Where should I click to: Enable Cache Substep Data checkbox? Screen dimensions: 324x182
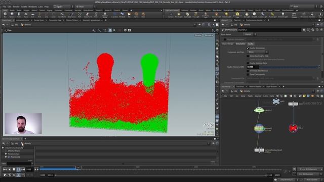[248, 63]
